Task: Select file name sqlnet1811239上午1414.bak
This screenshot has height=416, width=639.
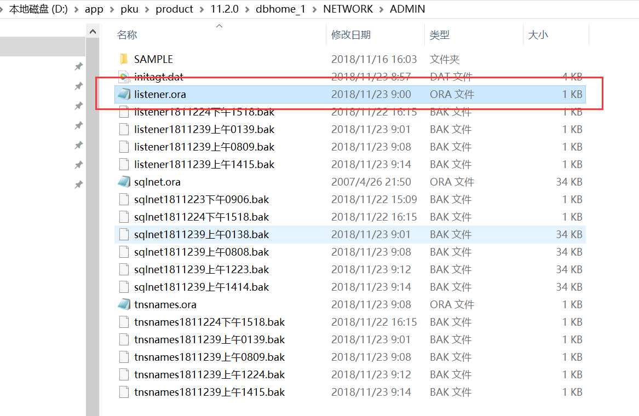Action: pos(202,287)
